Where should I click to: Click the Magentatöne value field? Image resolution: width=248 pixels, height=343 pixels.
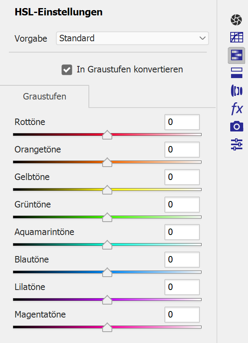click(x=182, y=315)
